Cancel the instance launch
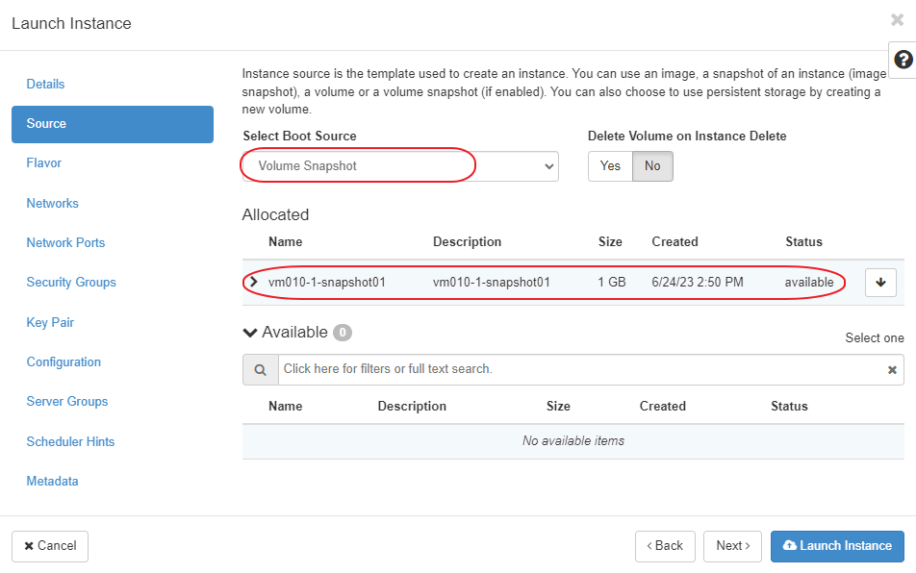916x573 pixels. tap(50, 546)
